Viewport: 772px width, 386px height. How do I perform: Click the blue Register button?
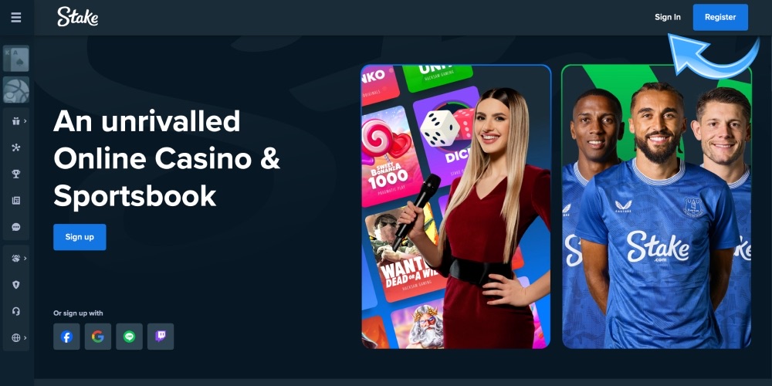pos(720,17)
